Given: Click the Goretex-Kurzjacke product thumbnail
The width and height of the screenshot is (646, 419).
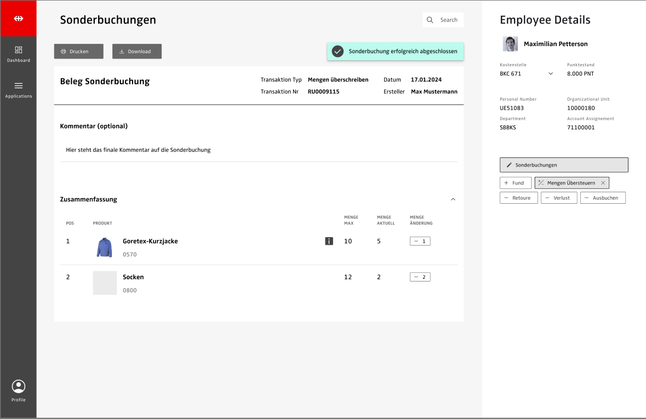Looking at the screenshot, I should 104,247.
